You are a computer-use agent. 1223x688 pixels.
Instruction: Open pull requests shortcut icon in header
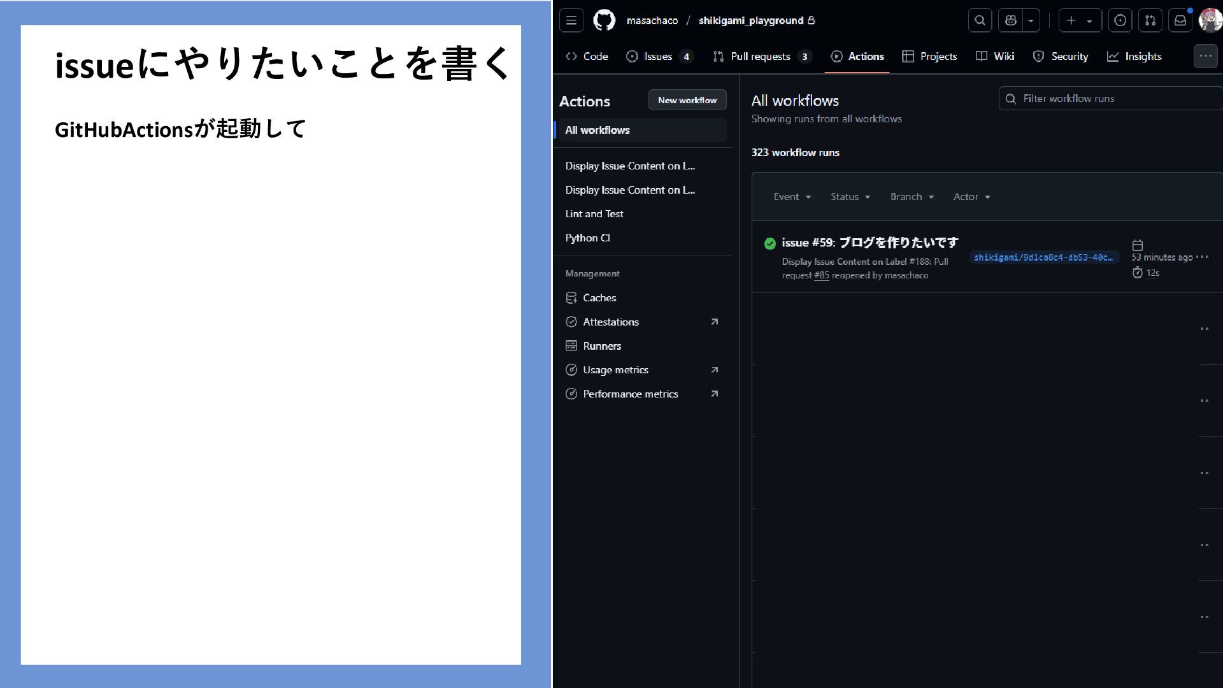pos(1150,20)
